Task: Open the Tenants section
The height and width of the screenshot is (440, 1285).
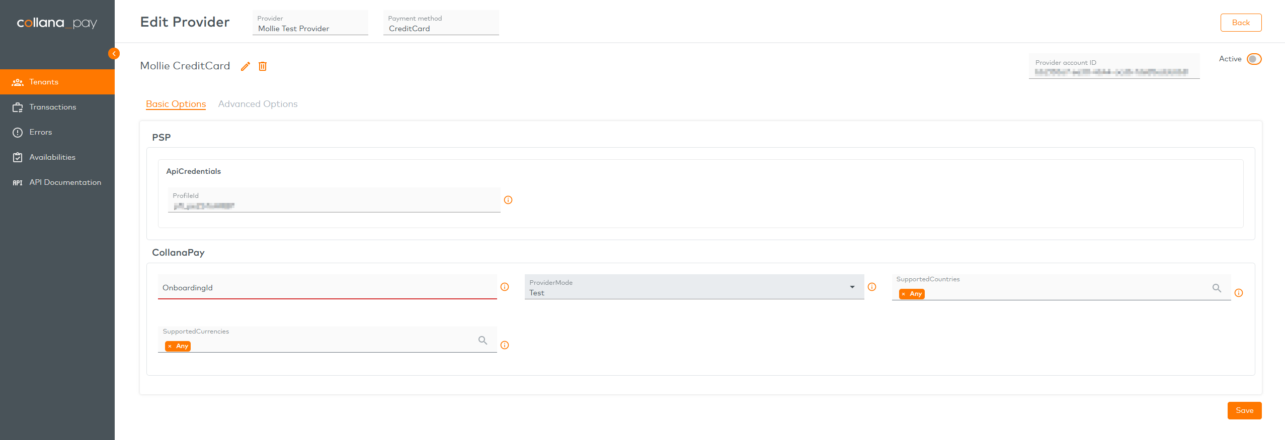Action: [x=57, y=82]
